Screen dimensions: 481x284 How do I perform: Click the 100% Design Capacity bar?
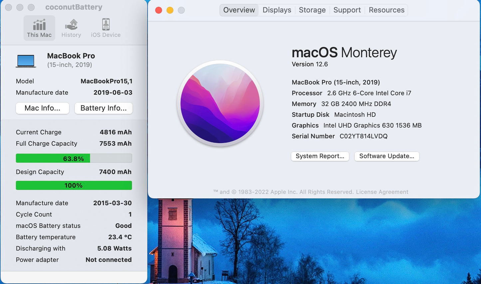[74, 185]
